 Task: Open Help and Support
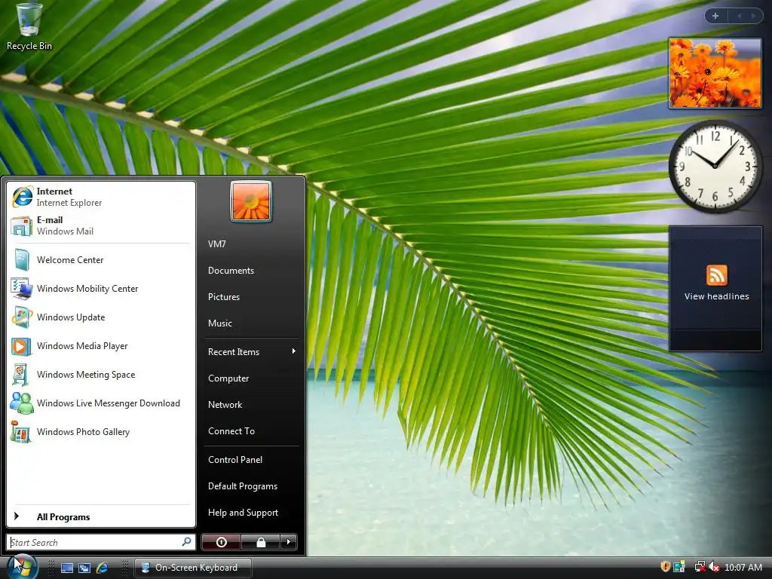coord(252,513)
